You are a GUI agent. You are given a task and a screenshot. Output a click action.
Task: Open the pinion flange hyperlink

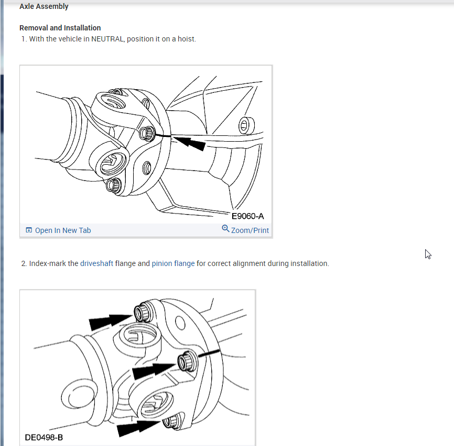(173, 263)
